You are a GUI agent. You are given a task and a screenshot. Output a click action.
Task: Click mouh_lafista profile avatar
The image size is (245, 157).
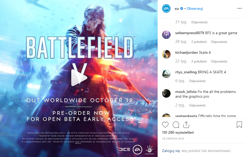click(x=166, y=93)
